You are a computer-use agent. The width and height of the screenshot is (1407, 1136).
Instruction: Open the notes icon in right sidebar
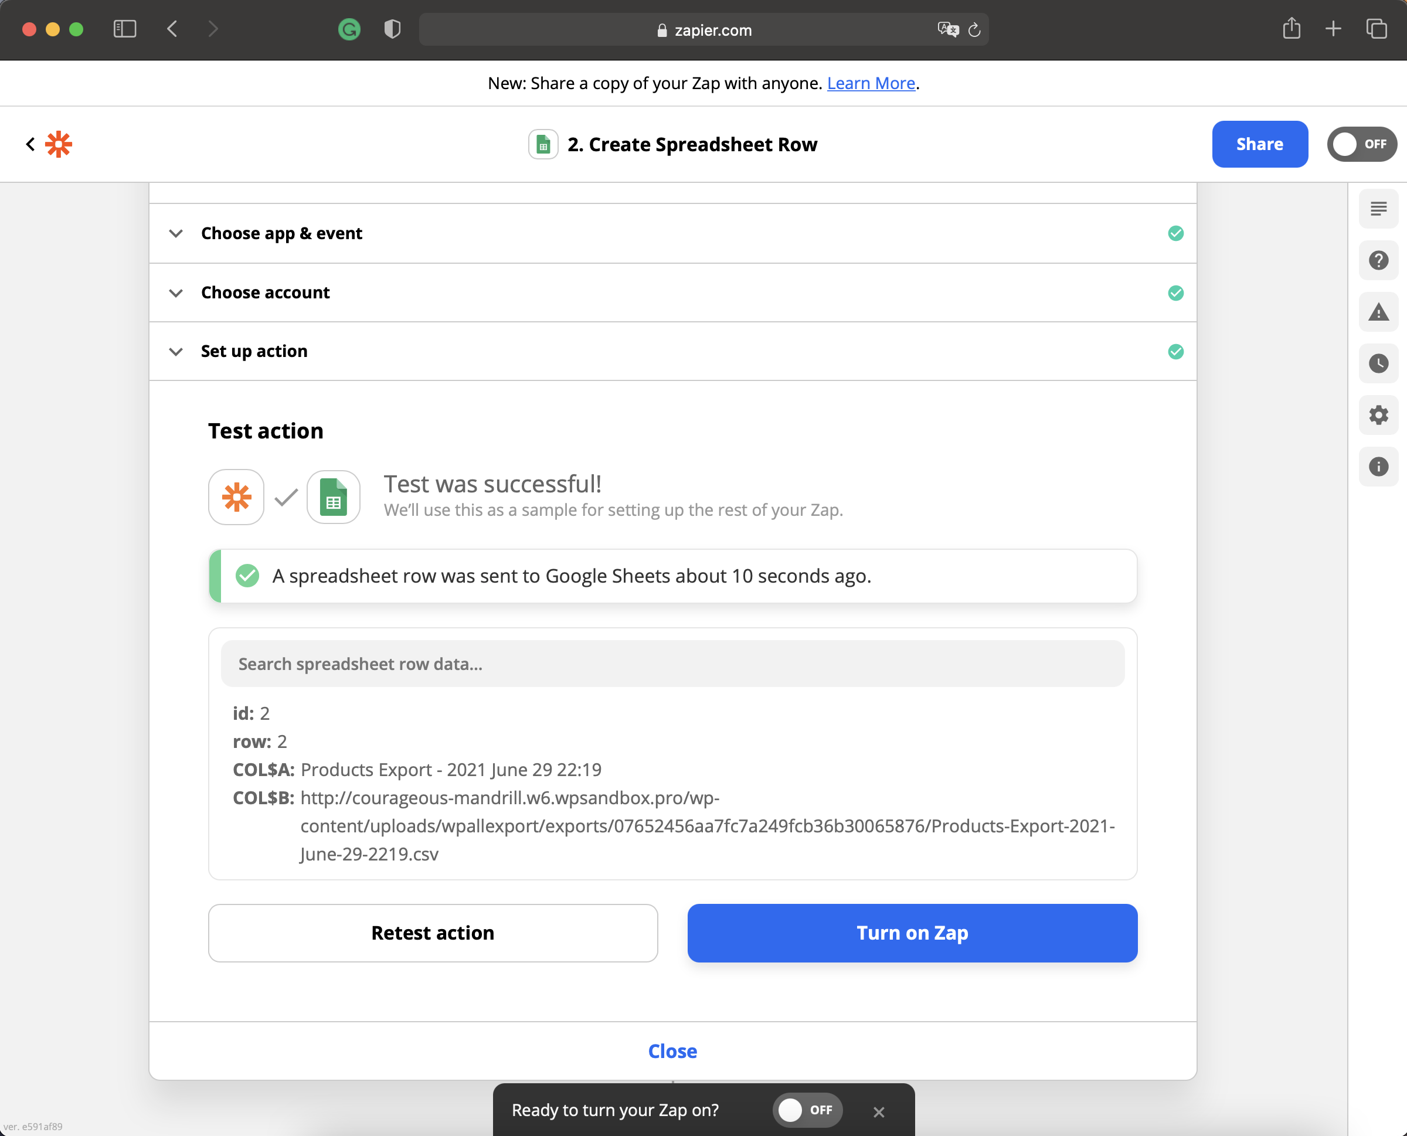[x=1378, y=209]
